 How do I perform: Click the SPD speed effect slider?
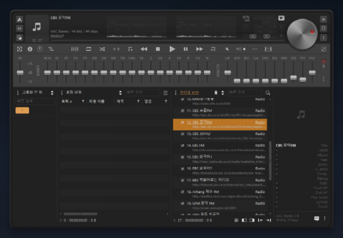pos(293,78)
